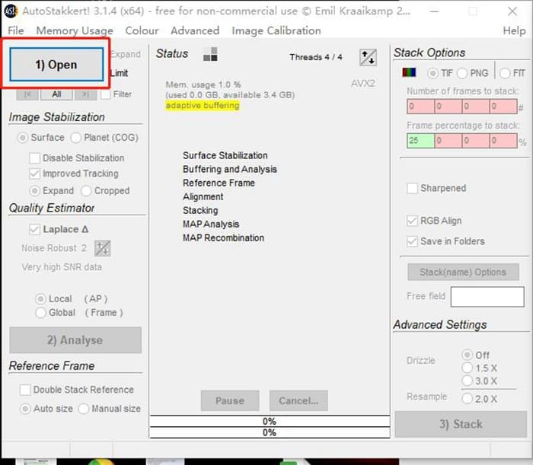Open the File menu
This screenshot has height=465, width=533.
point(16,30)
